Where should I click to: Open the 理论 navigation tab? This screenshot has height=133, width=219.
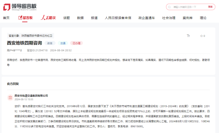(x=203, y=18)
